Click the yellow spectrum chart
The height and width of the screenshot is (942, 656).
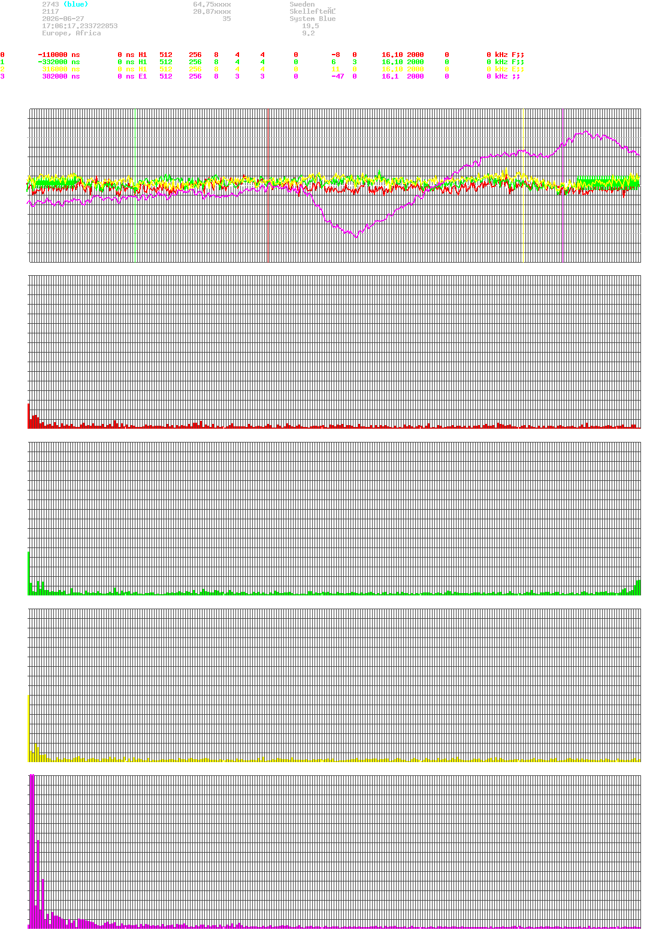click(x=334, y=685)
